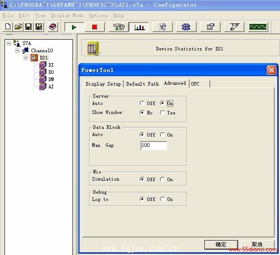Open the View menu
280x255 pixels.
click(40, 16)
